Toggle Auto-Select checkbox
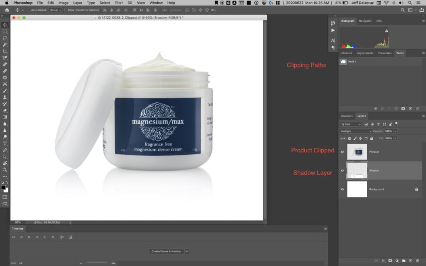 click(x=29, y=10)
